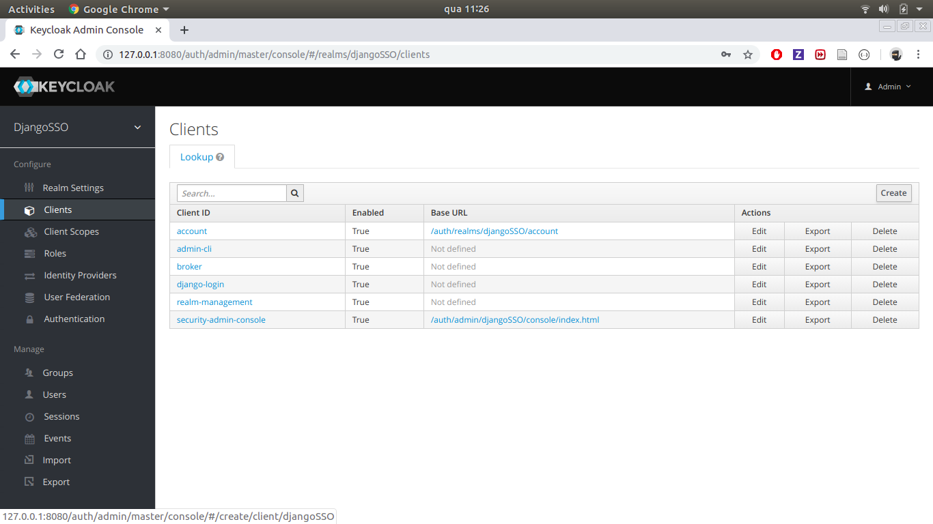Open Sessions in the sidebar

point(61,417)
